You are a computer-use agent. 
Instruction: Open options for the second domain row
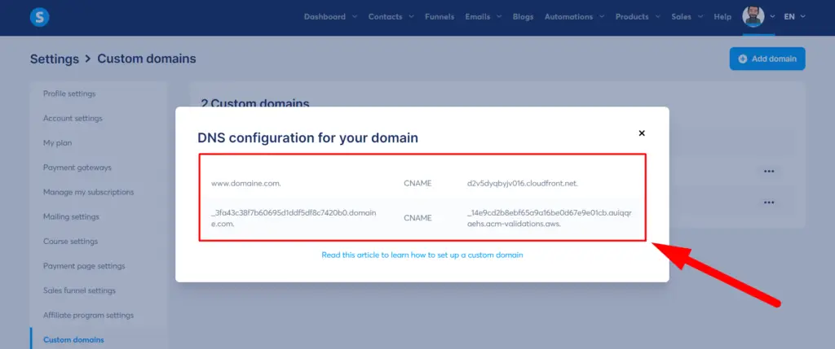pos(768,203)
